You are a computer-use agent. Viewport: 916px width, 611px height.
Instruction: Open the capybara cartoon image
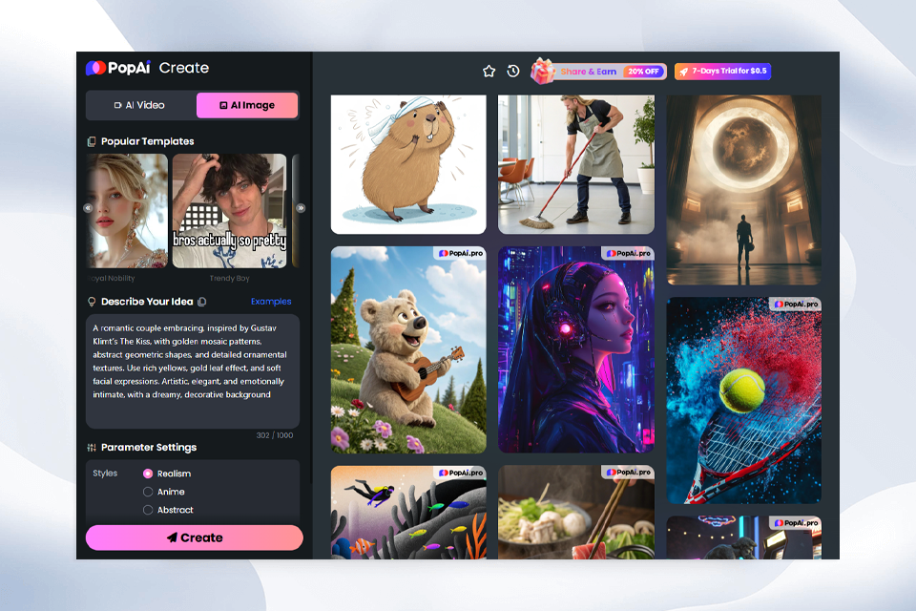[408, 164]
